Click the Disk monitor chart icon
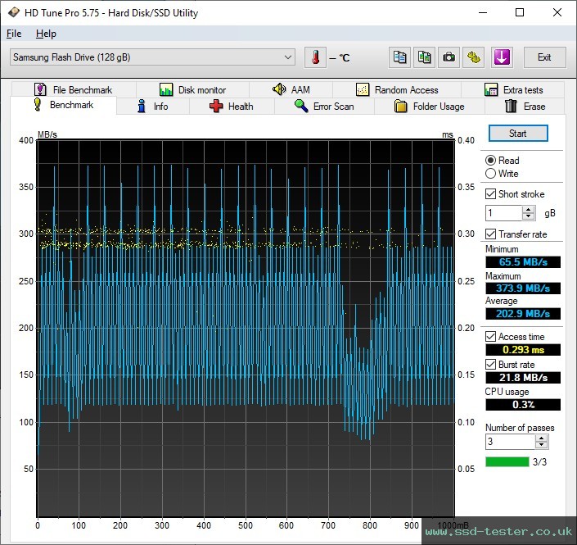The height and width of the screenshot is (545, 577). coord(166,89)
